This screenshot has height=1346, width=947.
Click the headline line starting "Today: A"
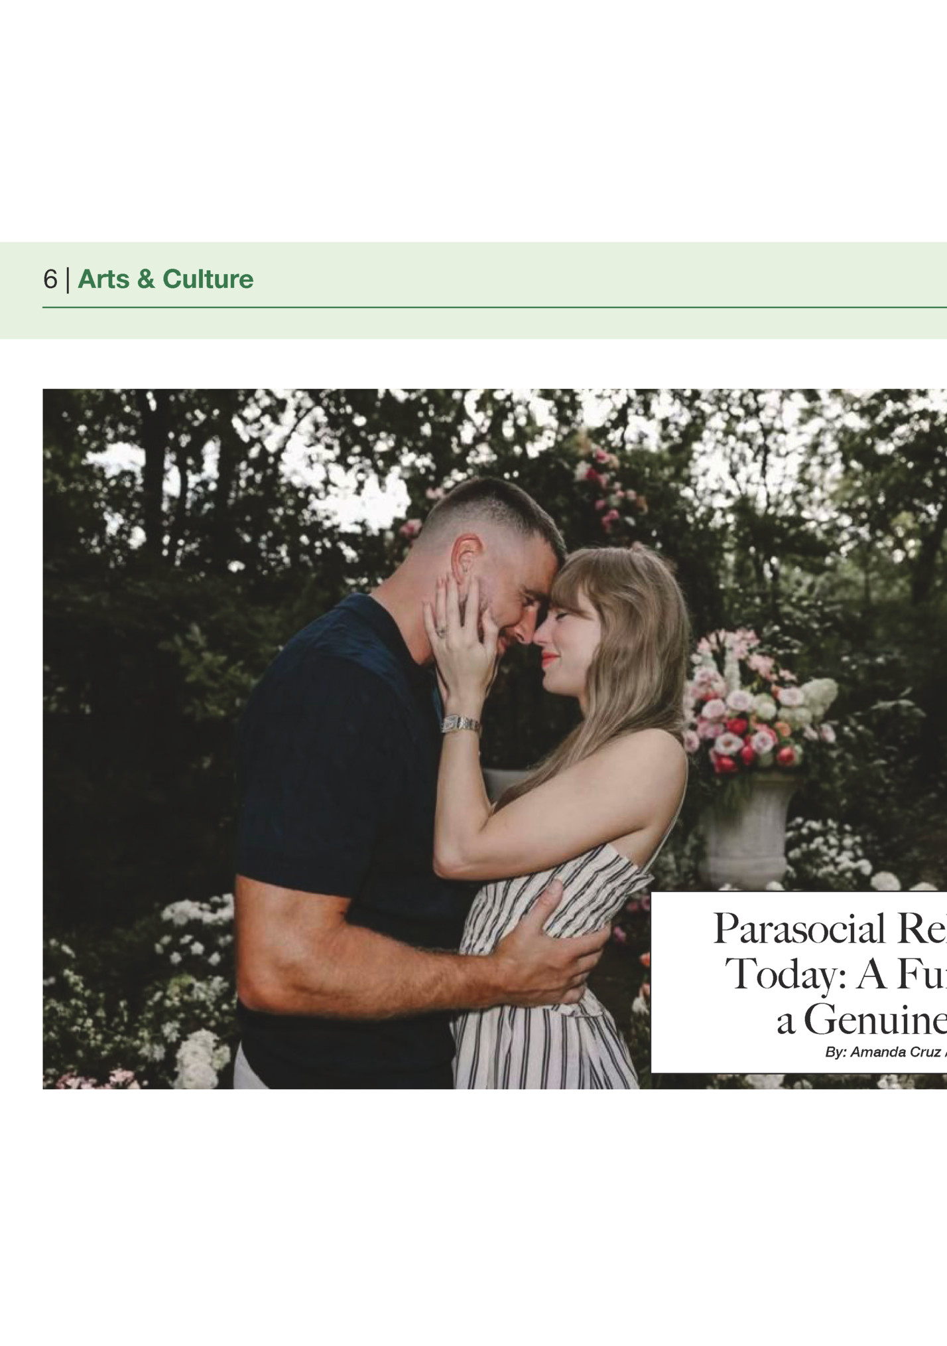[836, 974]
